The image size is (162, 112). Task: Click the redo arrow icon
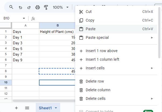[29, 7]
